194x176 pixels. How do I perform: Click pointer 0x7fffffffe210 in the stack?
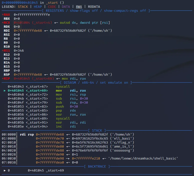click(86, 158)
